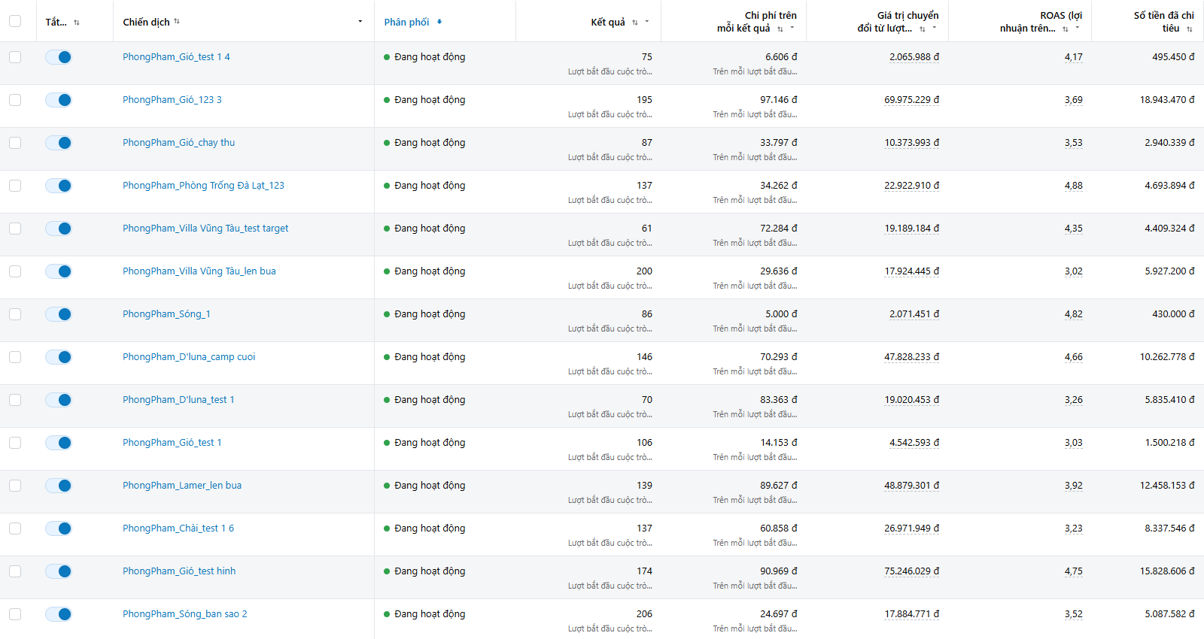Open campaign PhongPham_Gió_test 1

pos(172,443)
